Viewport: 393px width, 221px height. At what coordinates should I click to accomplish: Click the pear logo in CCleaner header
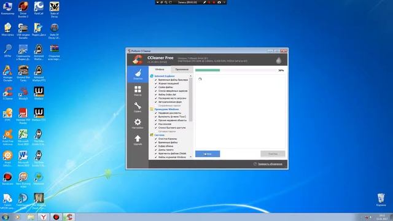279,60
